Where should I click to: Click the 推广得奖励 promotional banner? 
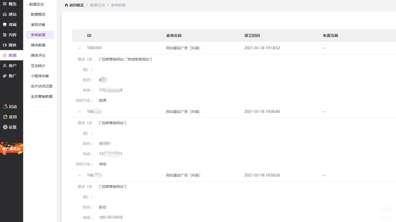tap(11, 148)
